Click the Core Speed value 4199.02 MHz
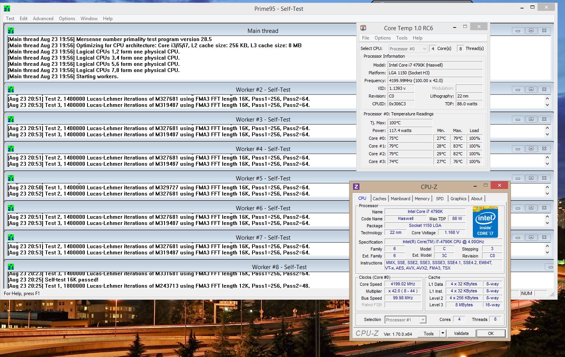The height and width of the screenshot is (357, 565). [x=403, y=284]
